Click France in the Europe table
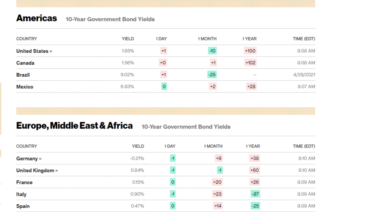Image resolution: width=377 pixels, height=212 pixels. coord(24,182)
